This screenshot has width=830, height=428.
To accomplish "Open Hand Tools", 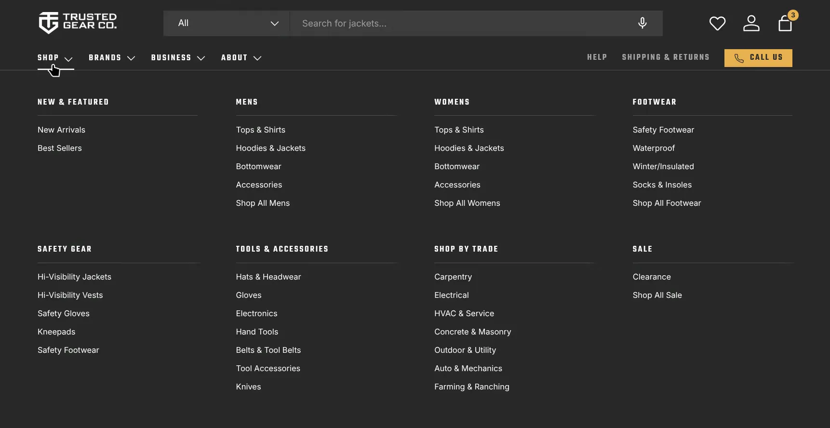I will tap(257, 332).
